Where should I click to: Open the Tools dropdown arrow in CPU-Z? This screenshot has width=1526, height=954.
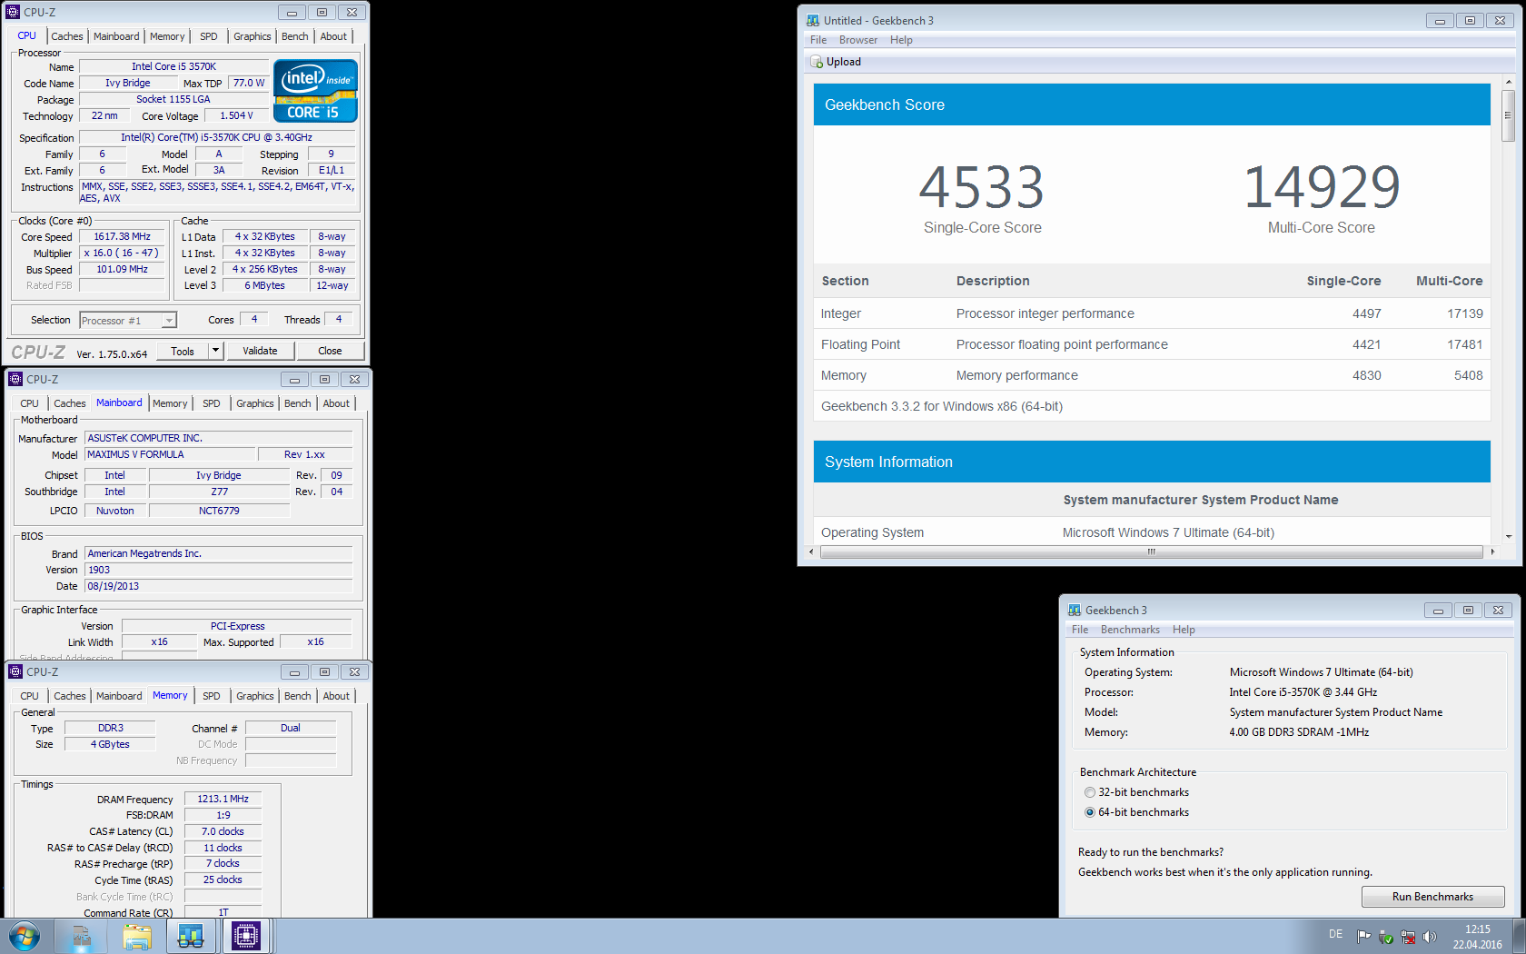pyautogui.click(x=215, y=351)
